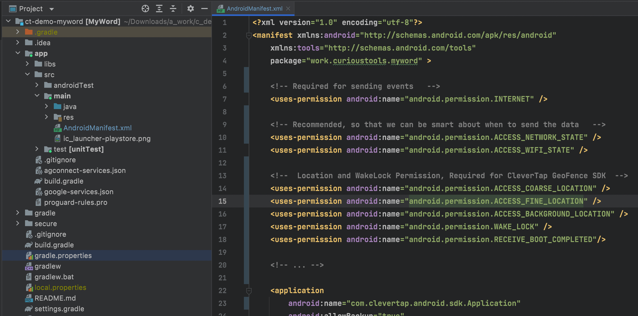Select the gradlew script file
Viewport: 638px width, 316px height.
(x=48, y=266)
